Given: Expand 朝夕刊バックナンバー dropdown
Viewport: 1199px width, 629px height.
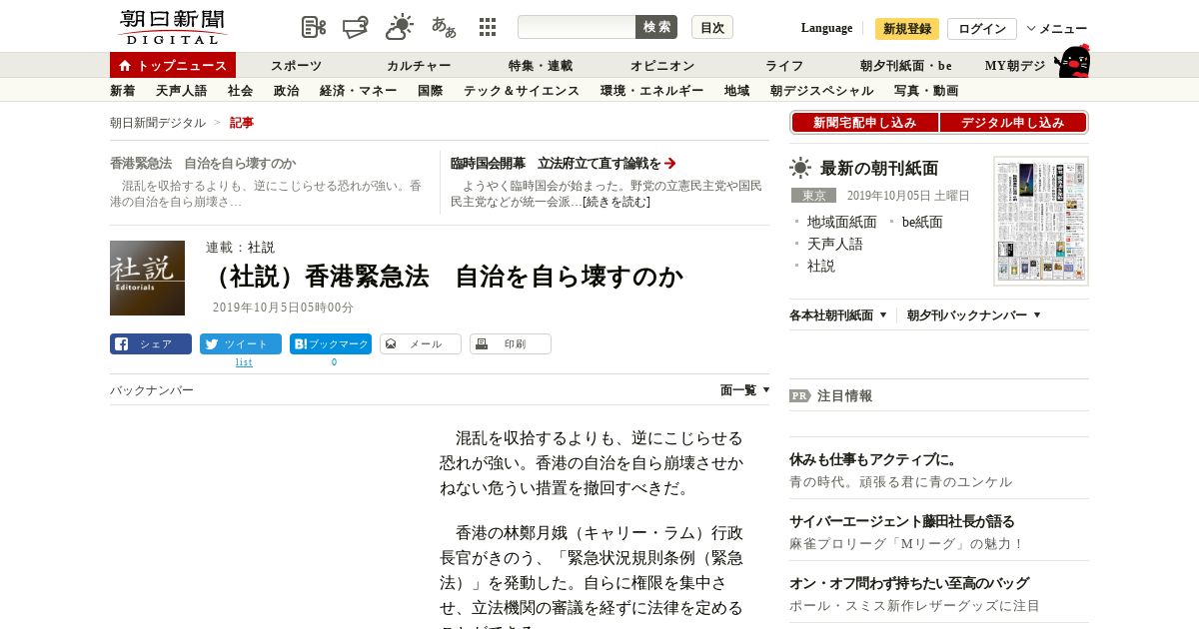Looking at the screenshot, I should (x=974, y=315).
